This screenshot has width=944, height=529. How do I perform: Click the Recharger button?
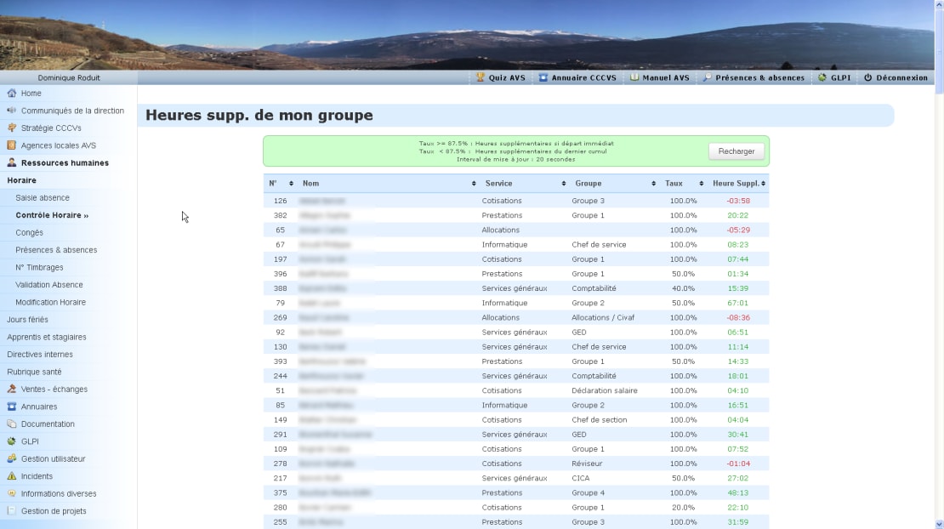(736, 151)
